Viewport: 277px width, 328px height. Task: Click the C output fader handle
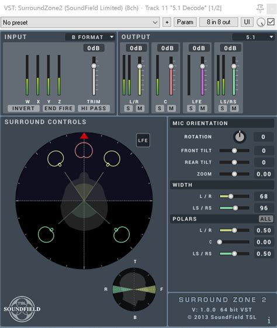pyautogui.click(x=171, y=67)
